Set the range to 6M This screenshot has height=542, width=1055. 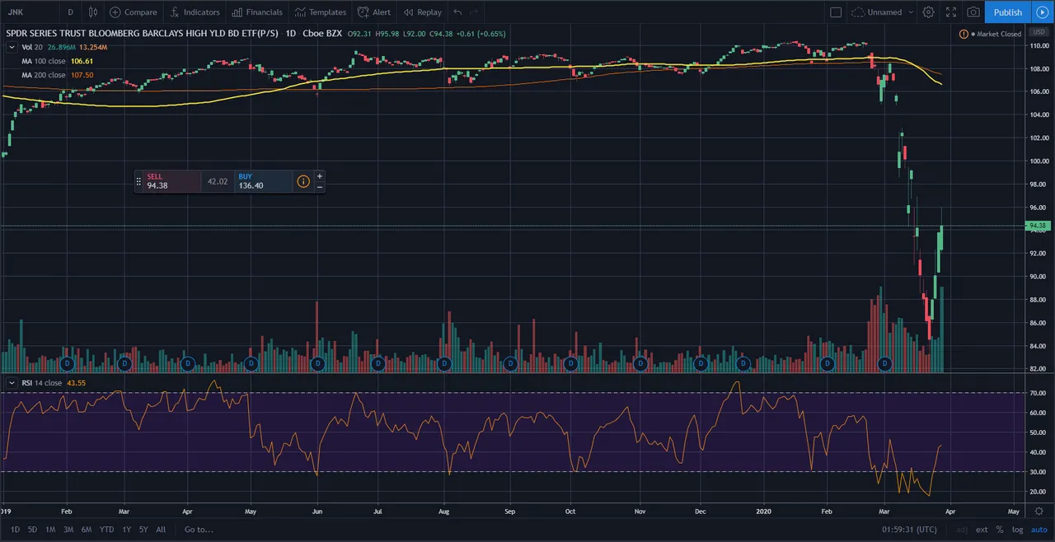(87, 530)
